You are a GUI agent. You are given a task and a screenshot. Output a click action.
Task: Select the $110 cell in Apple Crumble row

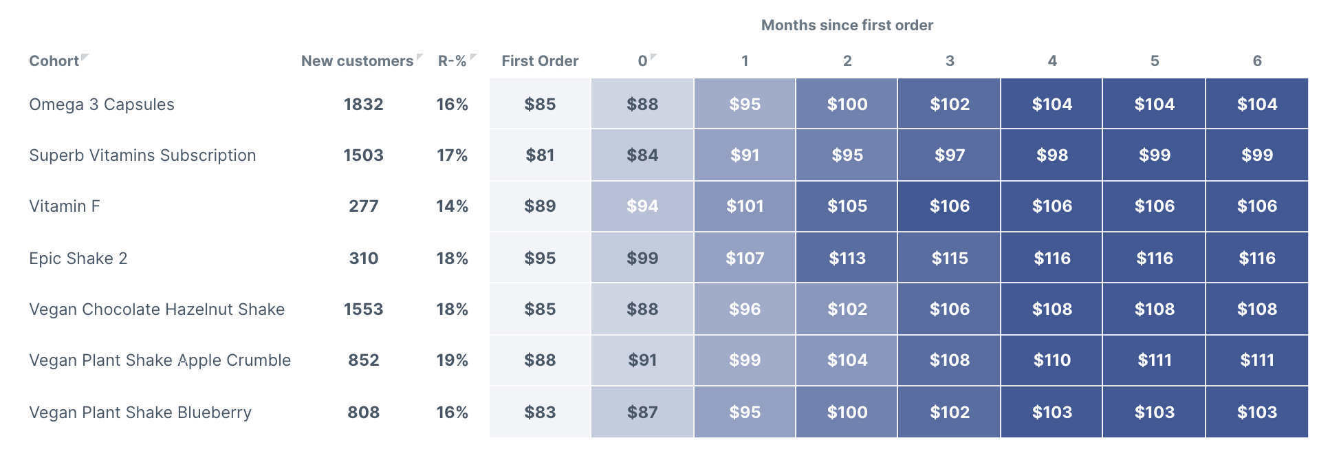(1052, 360)
